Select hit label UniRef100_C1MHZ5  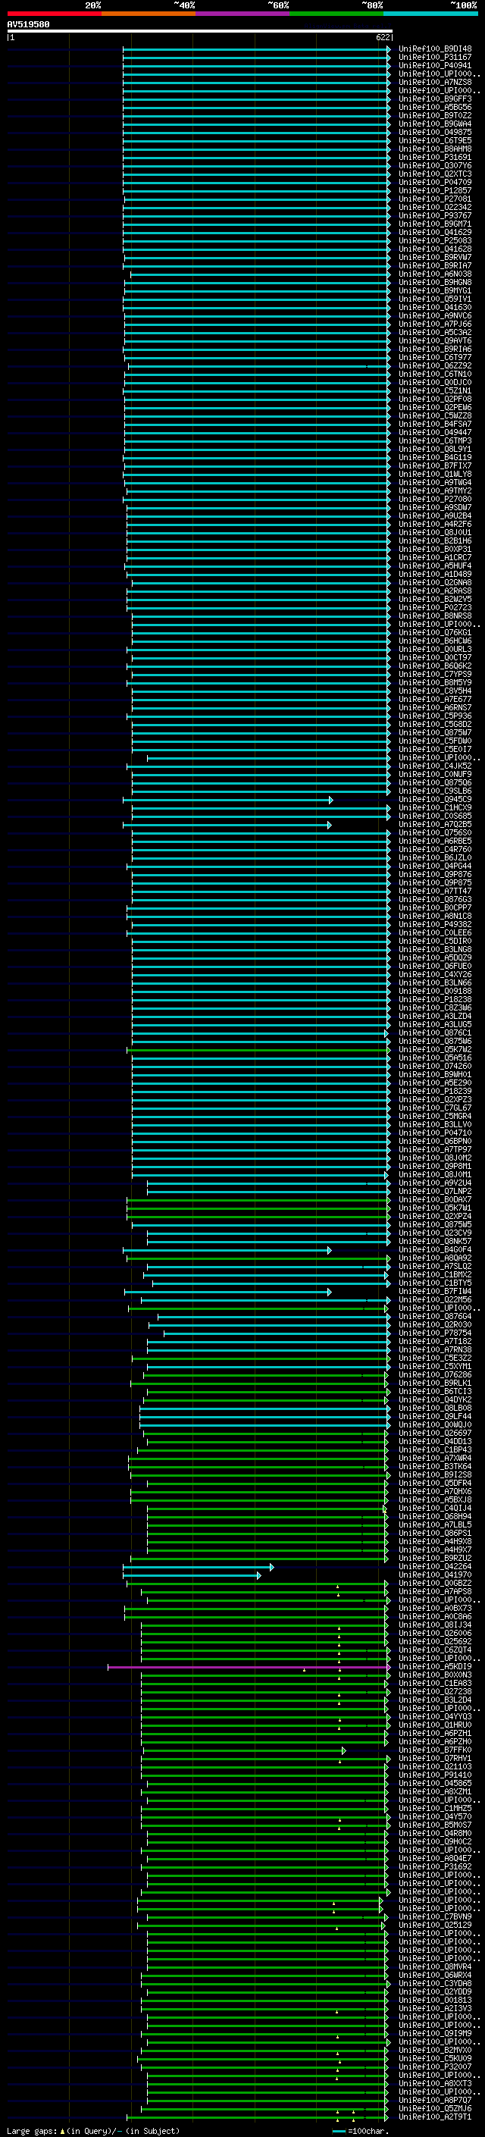[435, 1808]
